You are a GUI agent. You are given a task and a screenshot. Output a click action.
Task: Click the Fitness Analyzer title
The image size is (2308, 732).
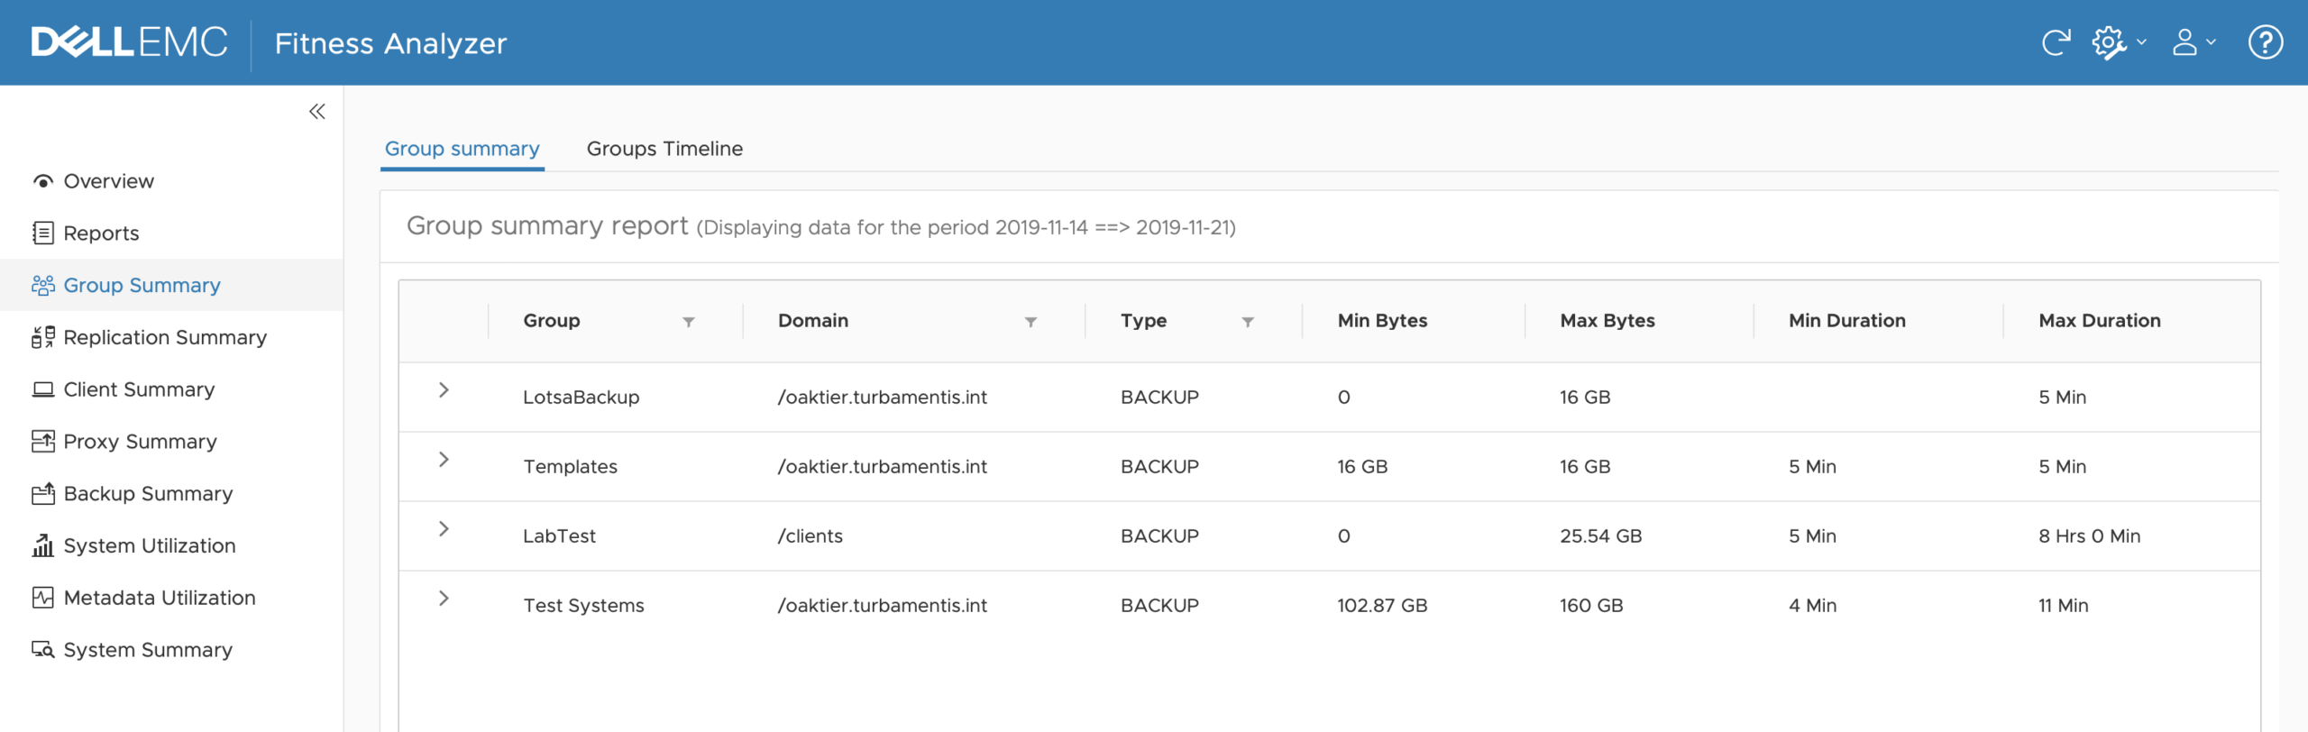(390, 43)
